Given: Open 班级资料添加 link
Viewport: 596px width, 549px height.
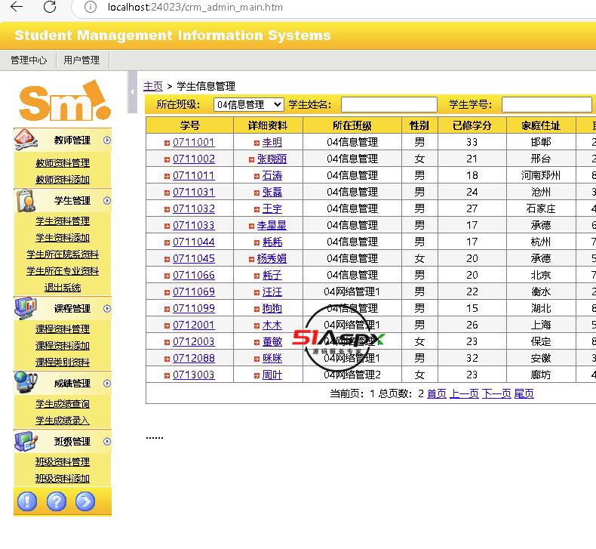Looking at the screenshot, I should point(63,479).
